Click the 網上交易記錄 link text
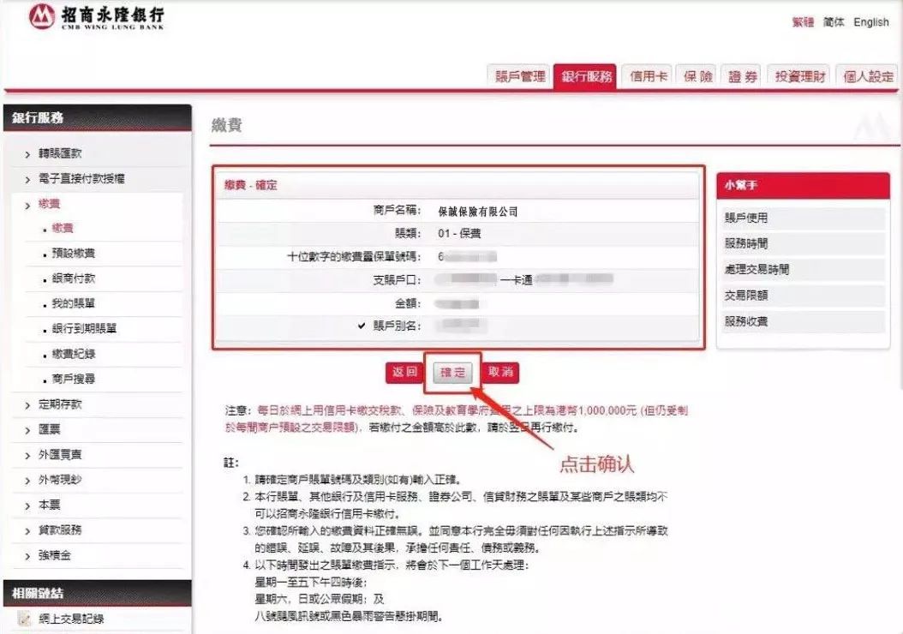The width and height of the screenshot is (903, 634). (71, 619)
